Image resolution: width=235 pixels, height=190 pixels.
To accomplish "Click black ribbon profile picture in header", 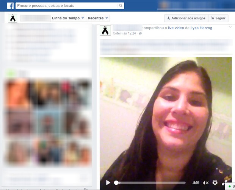I will (x=13, y=18).
